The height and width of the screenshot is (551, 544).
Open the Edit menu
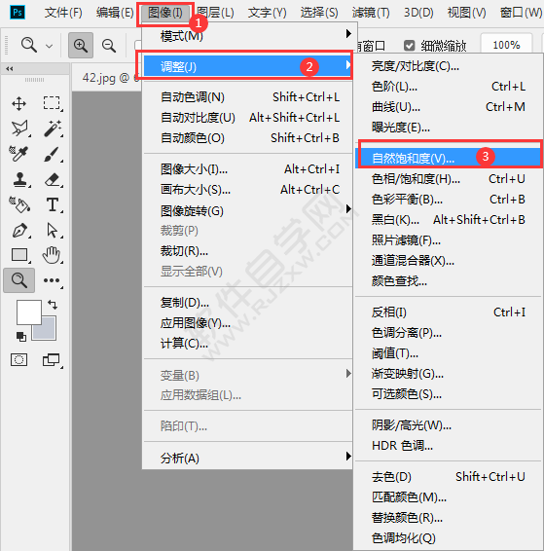pos(115,13)
